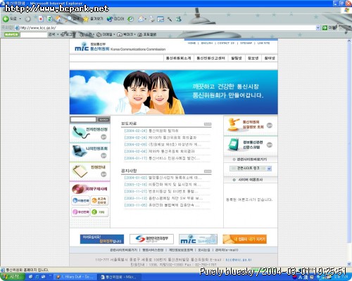Switch to Hilary Duff taskbar window
Screen dimensions: 352x281
(75, 277)
